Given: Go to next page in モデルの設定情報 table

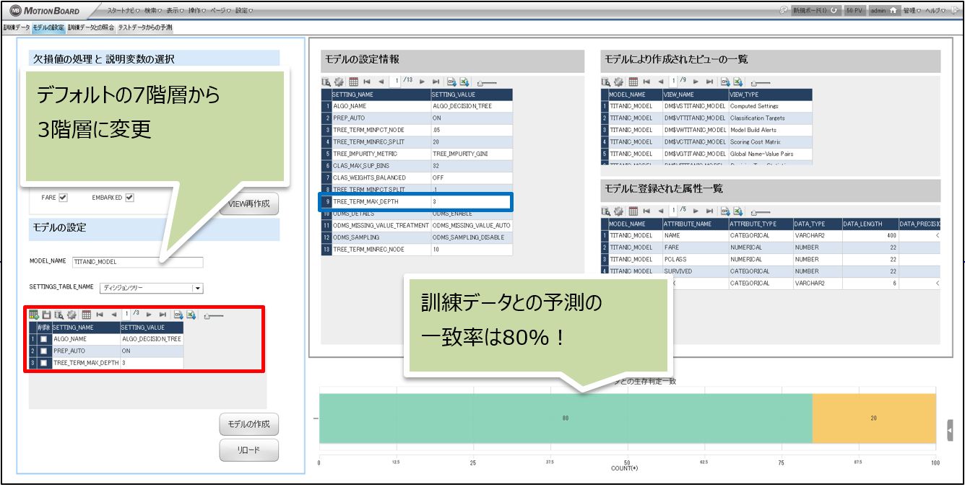Looking at the screenshot, I should point(423,82).
